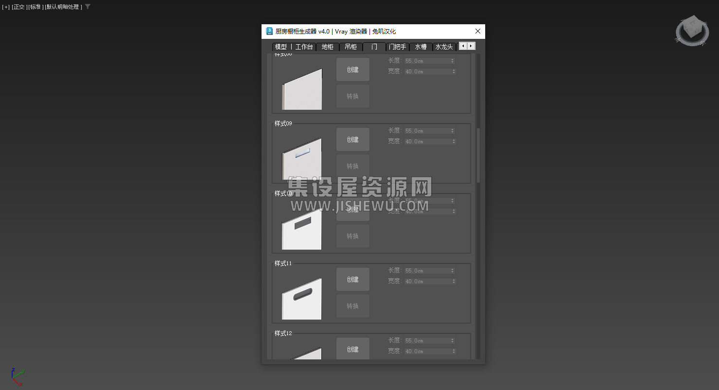Click the 门 tab

(x=374, y=47)
